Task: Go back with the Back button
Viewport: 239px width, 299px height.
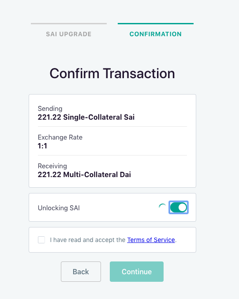Action: (81, 272)
